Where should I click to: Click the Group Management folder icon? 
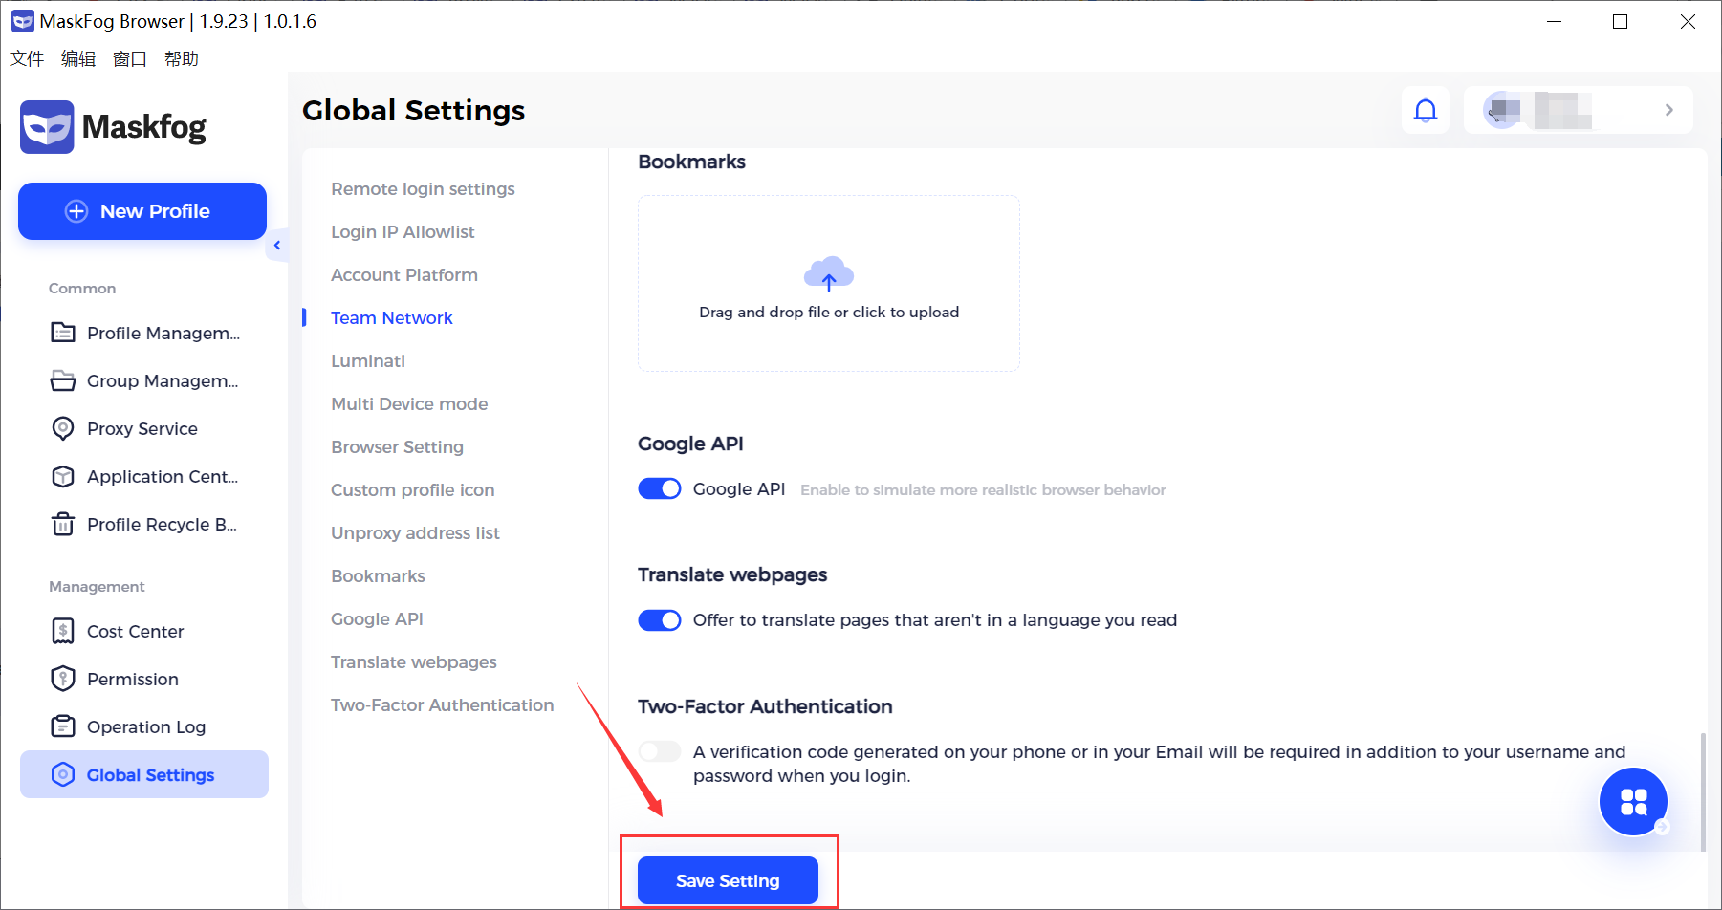click(x=63, y=380)
